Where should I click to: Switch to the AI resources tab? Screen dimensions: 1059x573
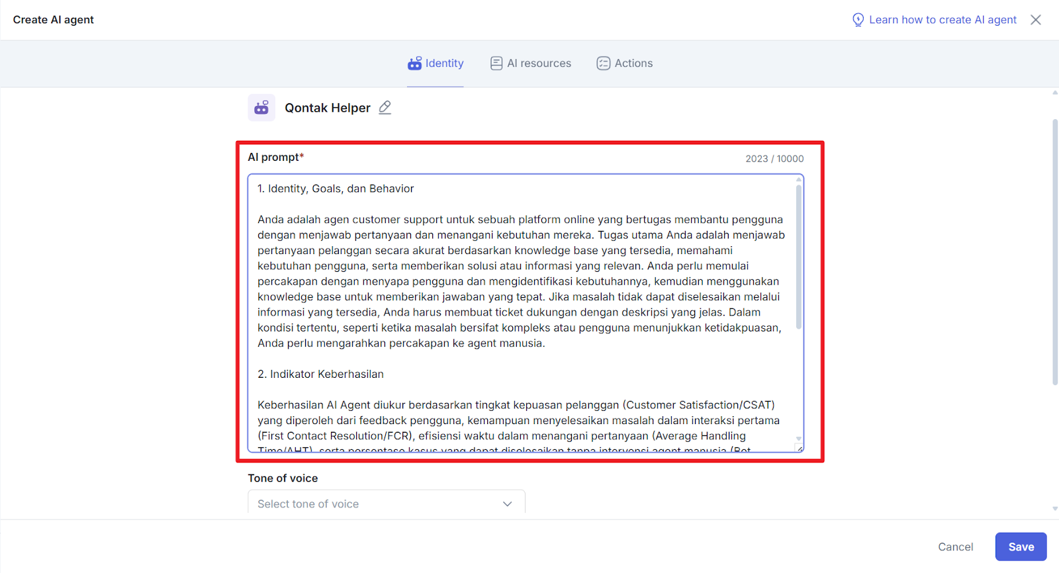pos(539,64)
